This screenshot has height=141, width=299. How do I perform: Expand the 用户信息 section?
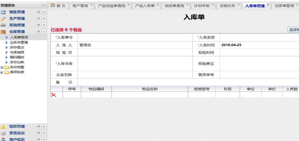point(44,139)
